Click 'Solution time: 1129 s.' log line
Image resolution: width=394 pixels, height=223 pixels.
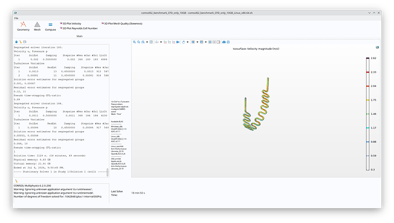point(49,156)
